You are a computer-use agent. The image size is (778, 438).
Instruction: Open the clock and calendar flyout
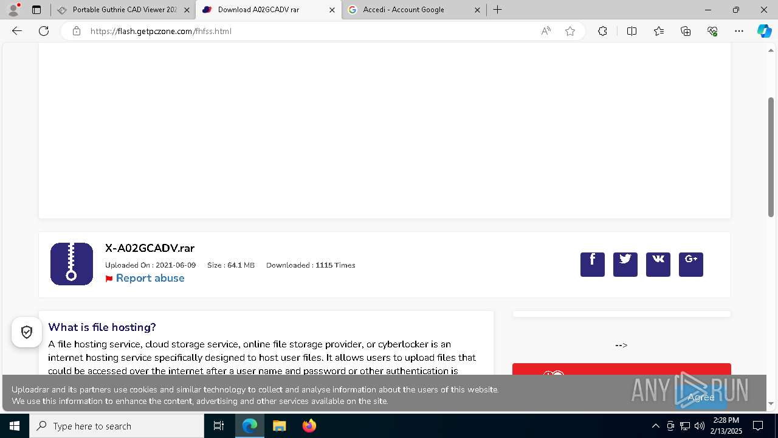pos(727,426)
